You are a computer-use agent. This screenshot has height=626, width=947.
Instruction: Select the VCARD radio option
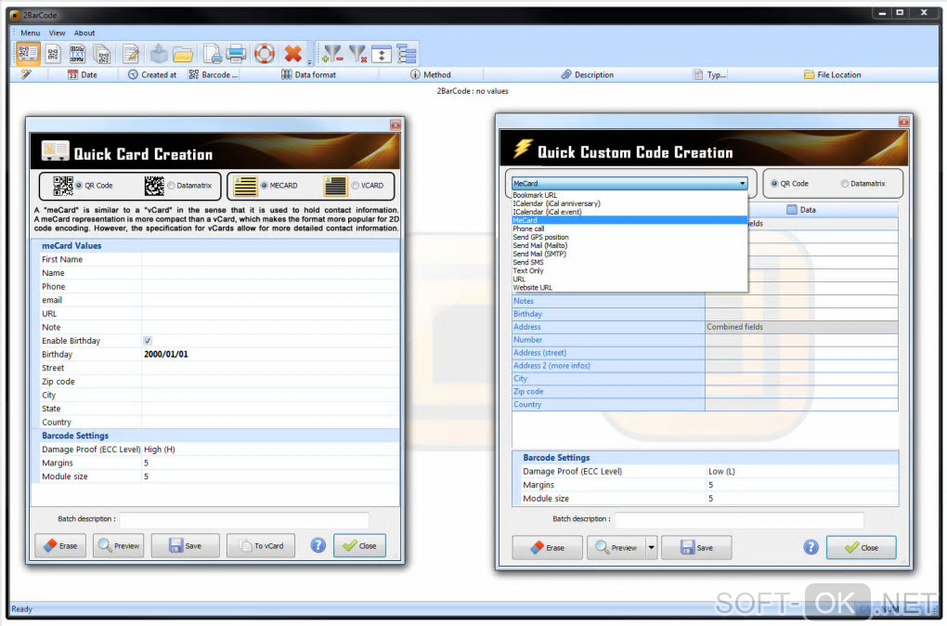click(x=355, y=186)
